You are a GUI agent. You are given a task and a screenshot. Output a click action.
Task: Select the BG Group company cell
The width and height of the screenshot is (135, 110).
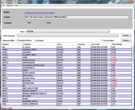(40, 81)
